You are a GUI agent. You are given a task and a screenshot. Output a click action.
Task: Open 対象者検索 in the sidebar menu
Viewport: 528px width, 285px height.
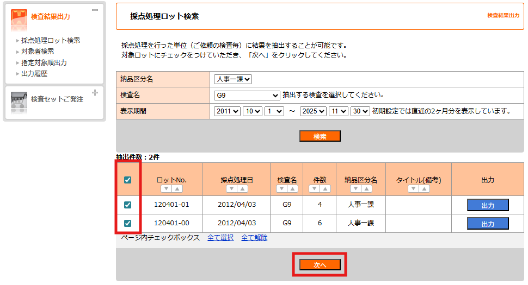pyautogui.click(x=38, y=51)
